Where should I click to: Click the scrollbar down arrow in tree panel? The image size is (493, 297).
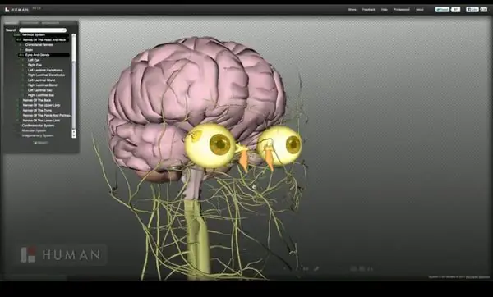[74, 136]
